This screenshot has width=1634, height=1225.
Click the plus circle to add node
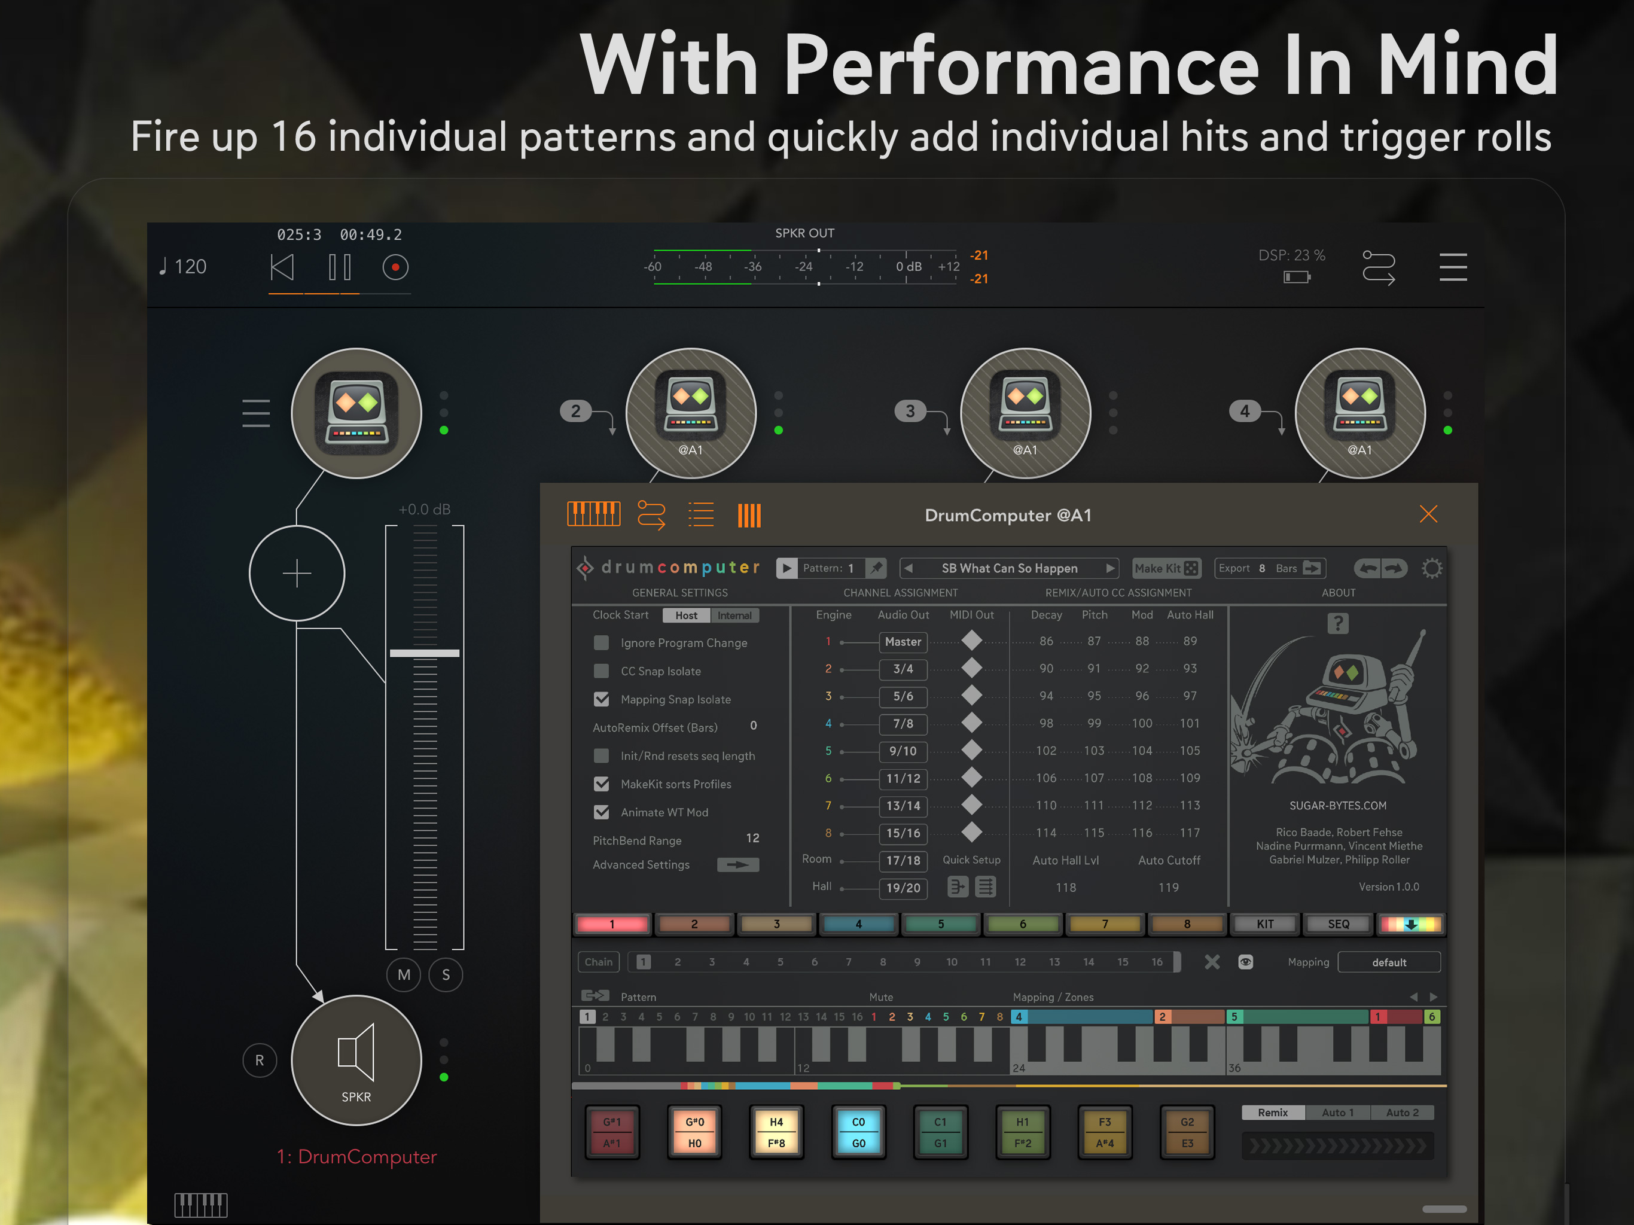tap(297, 574)
